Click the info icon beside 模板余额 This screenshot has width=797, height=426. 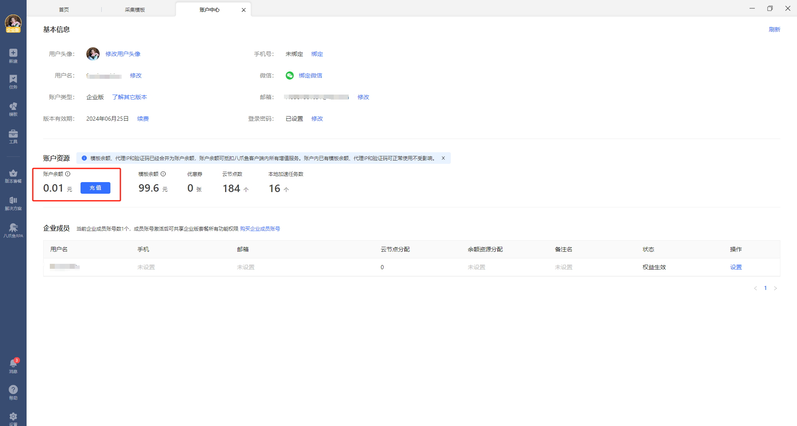pos(163,174)
